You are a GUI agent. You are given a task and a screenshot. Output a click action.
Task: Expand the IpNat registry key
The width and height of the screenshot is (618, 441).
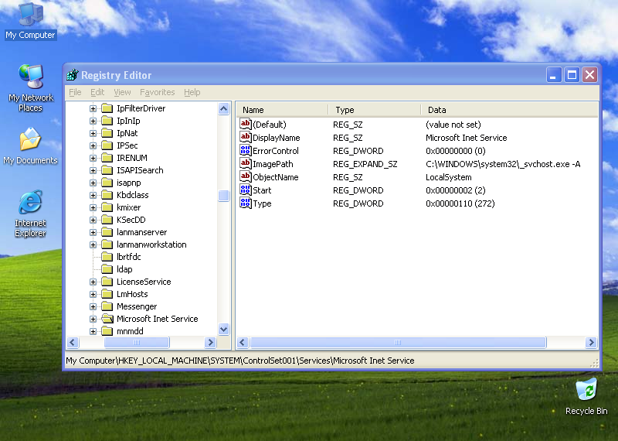93,133
